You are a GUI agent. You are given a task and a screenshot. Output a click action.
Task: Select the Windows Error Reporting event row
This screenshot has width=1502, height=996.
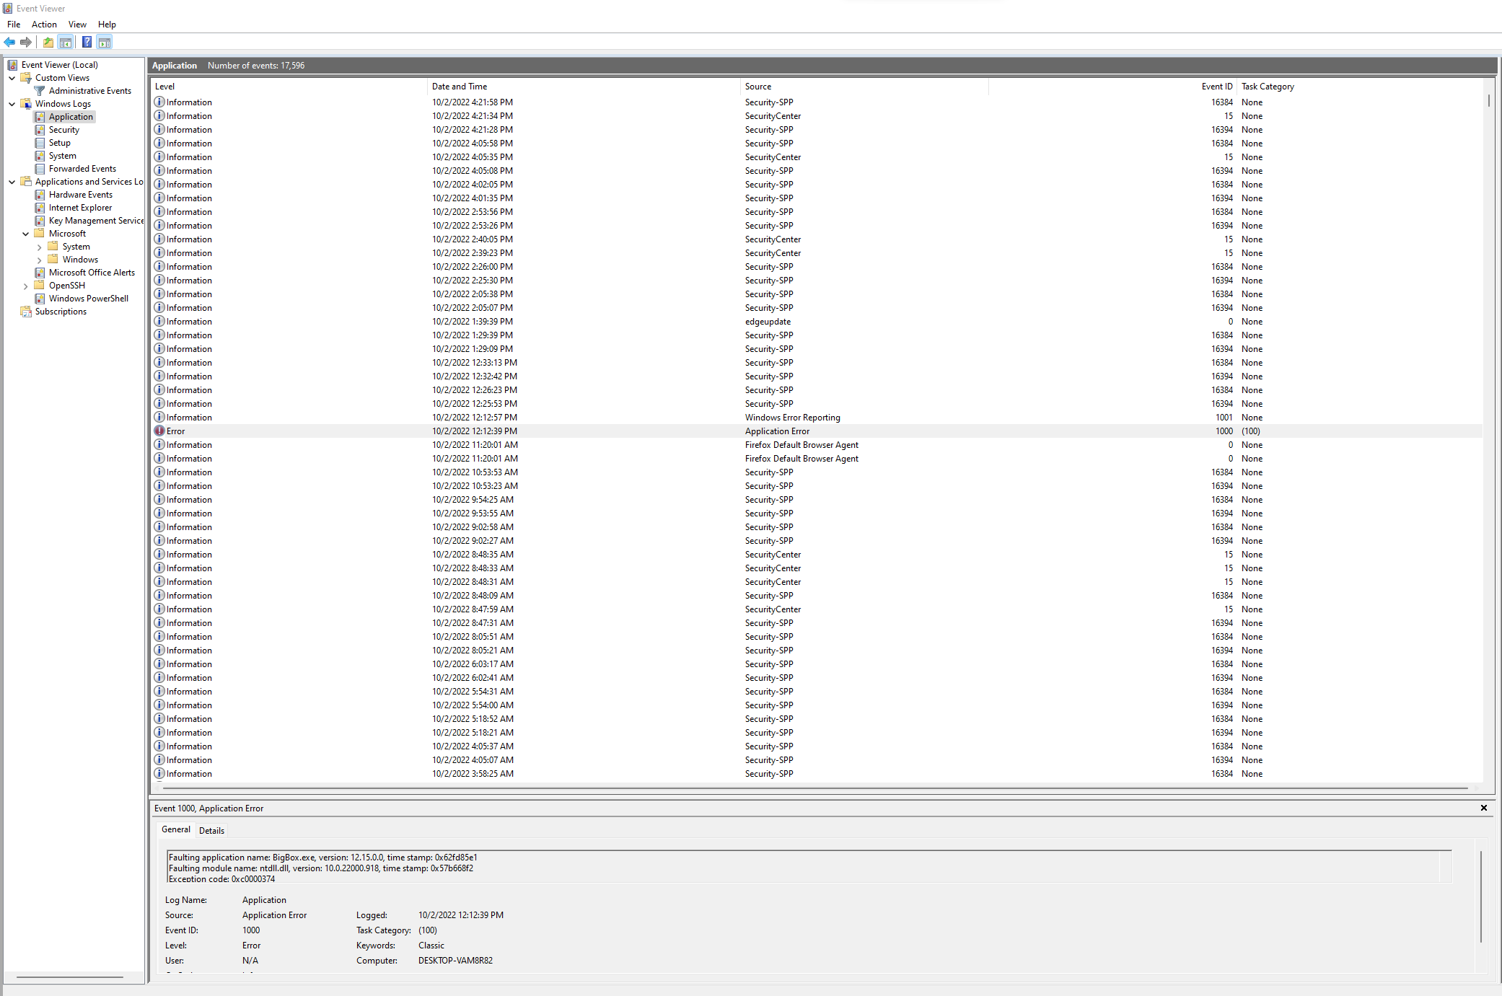(817, 418)
